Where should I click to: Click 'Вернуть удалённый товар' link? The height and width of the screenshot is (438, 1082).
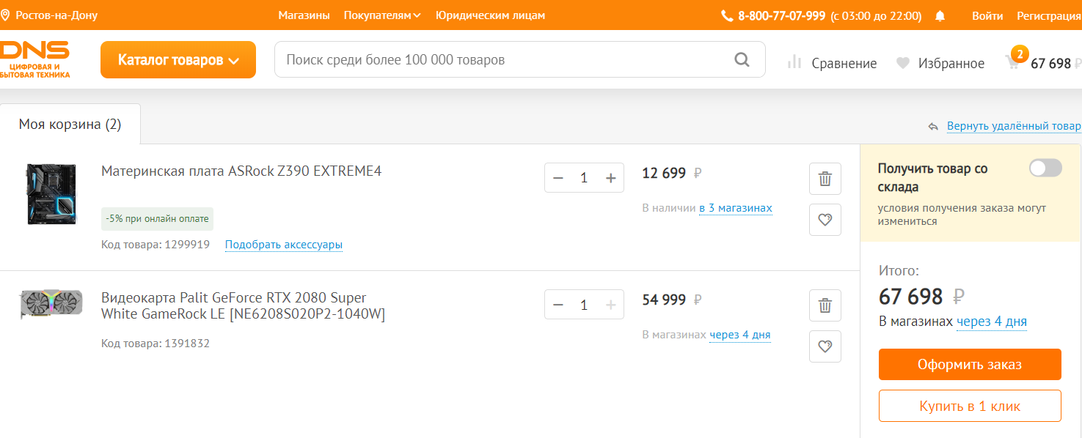pyautogui.click(x=1013, y=126)
